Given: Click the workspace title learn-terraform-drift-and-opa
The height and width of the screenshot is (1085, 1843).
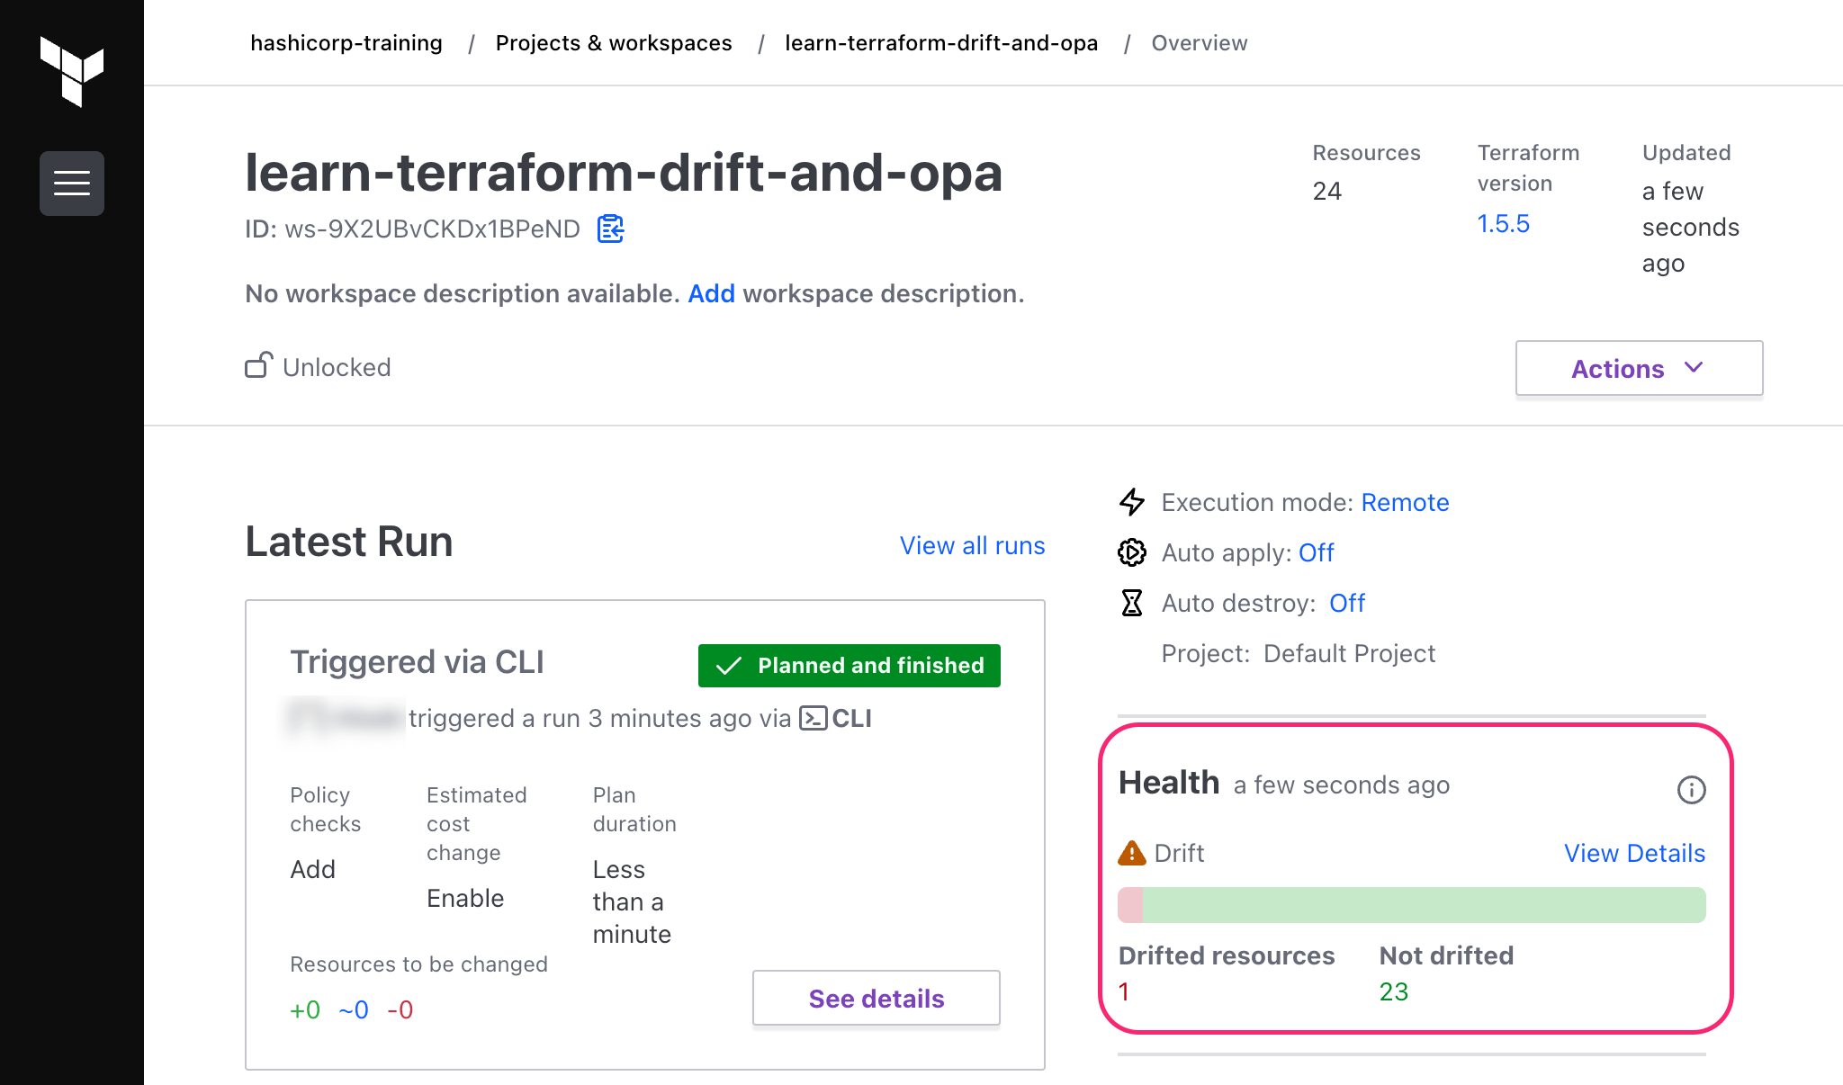Looking at the screenshot, I should click(x=624, y=172).
